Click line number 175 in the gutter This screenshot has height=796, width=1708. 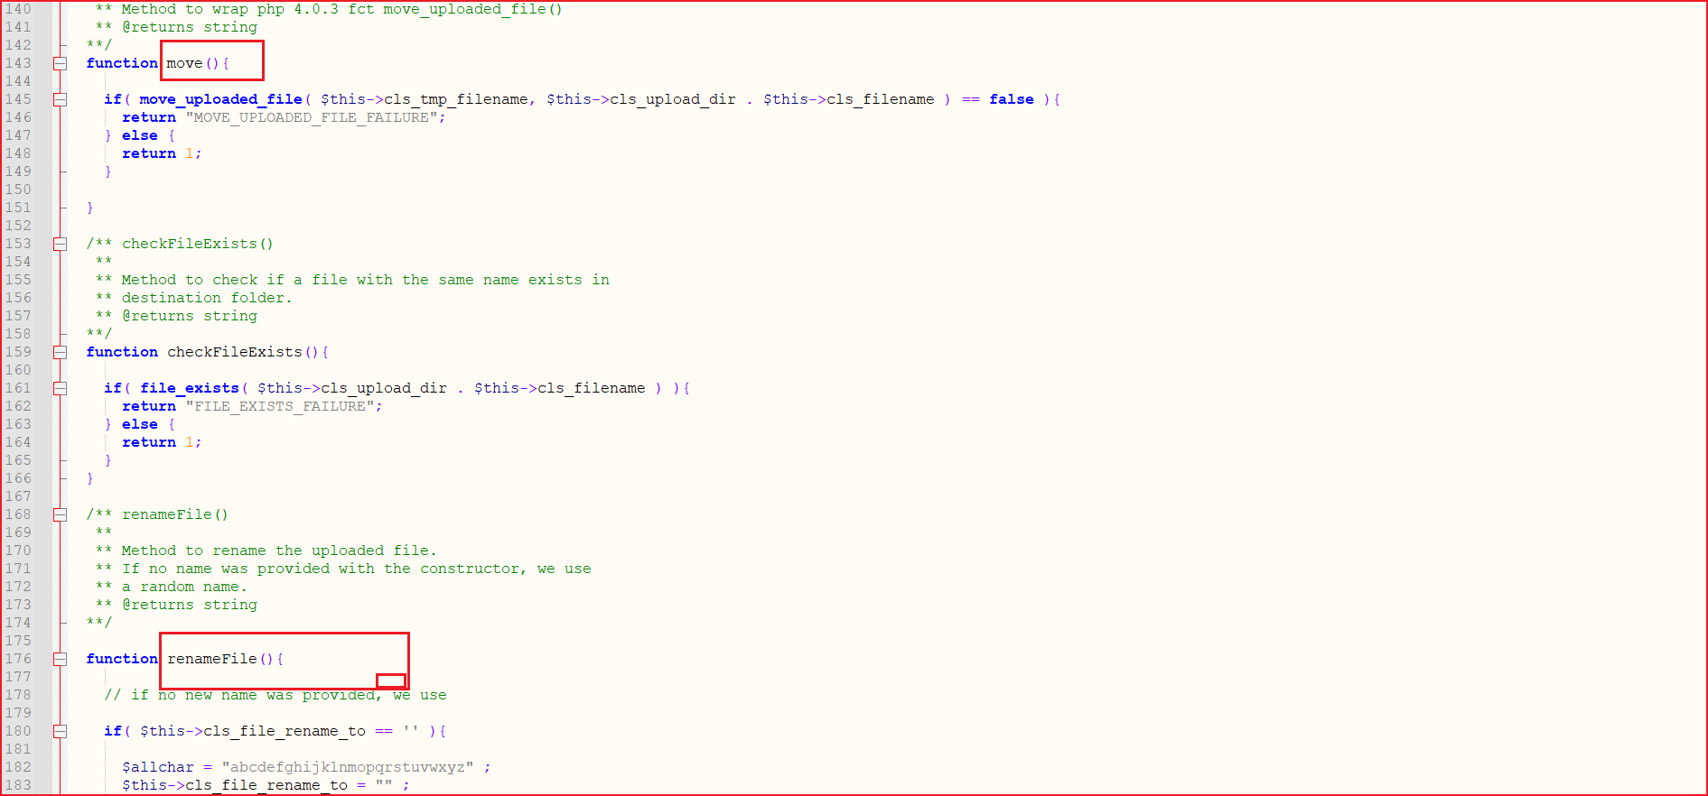18,641
